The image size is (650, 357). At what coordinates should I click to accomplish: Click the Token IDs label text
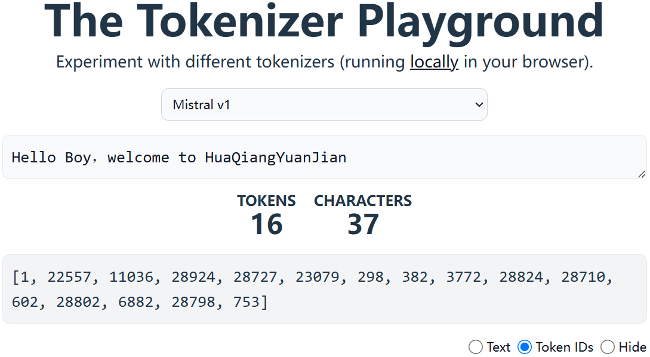tap(563, 347)
